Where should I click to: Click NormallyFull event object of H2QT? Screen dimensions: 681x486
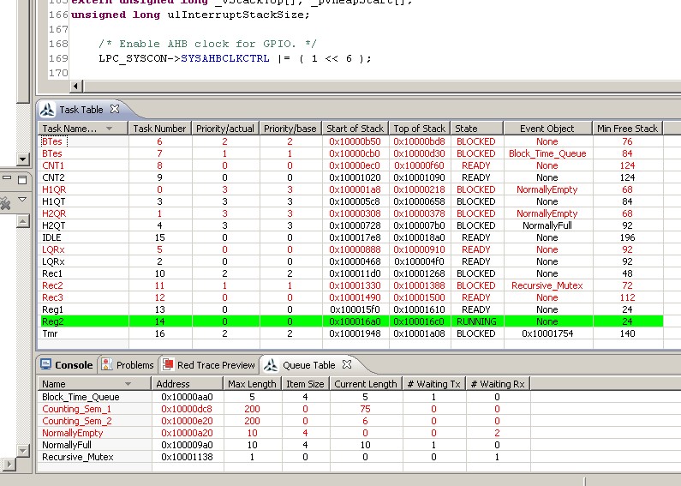coord(547,225)
